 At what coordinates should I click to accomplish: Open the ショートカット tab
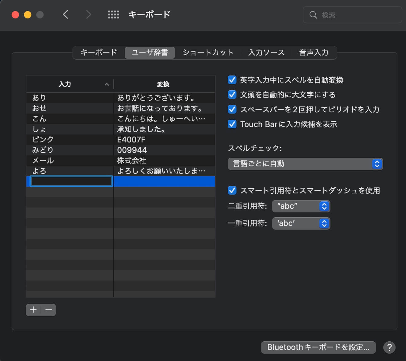(208, 52)
